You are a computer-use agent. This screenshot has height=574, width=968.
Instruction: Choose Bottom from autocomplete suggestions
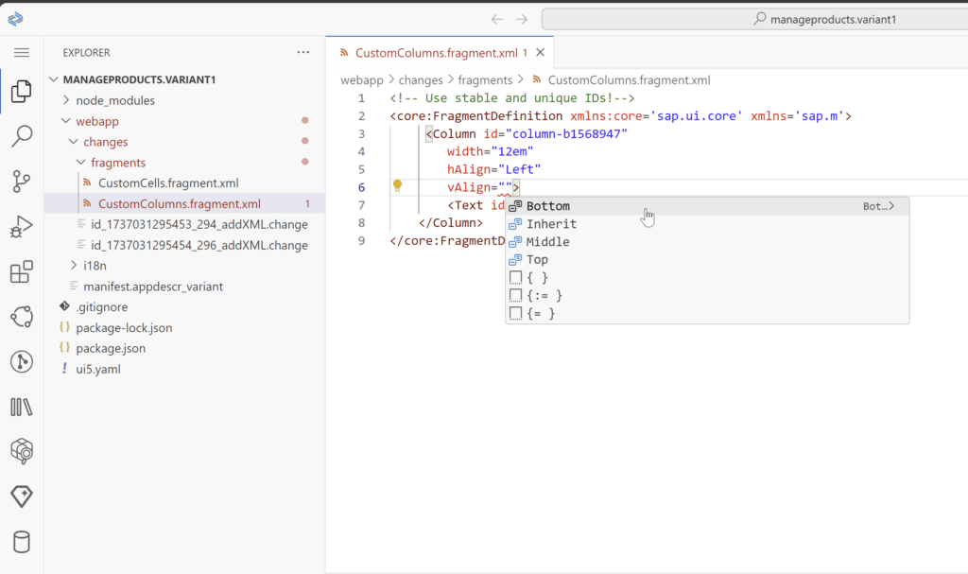(707, 206)
